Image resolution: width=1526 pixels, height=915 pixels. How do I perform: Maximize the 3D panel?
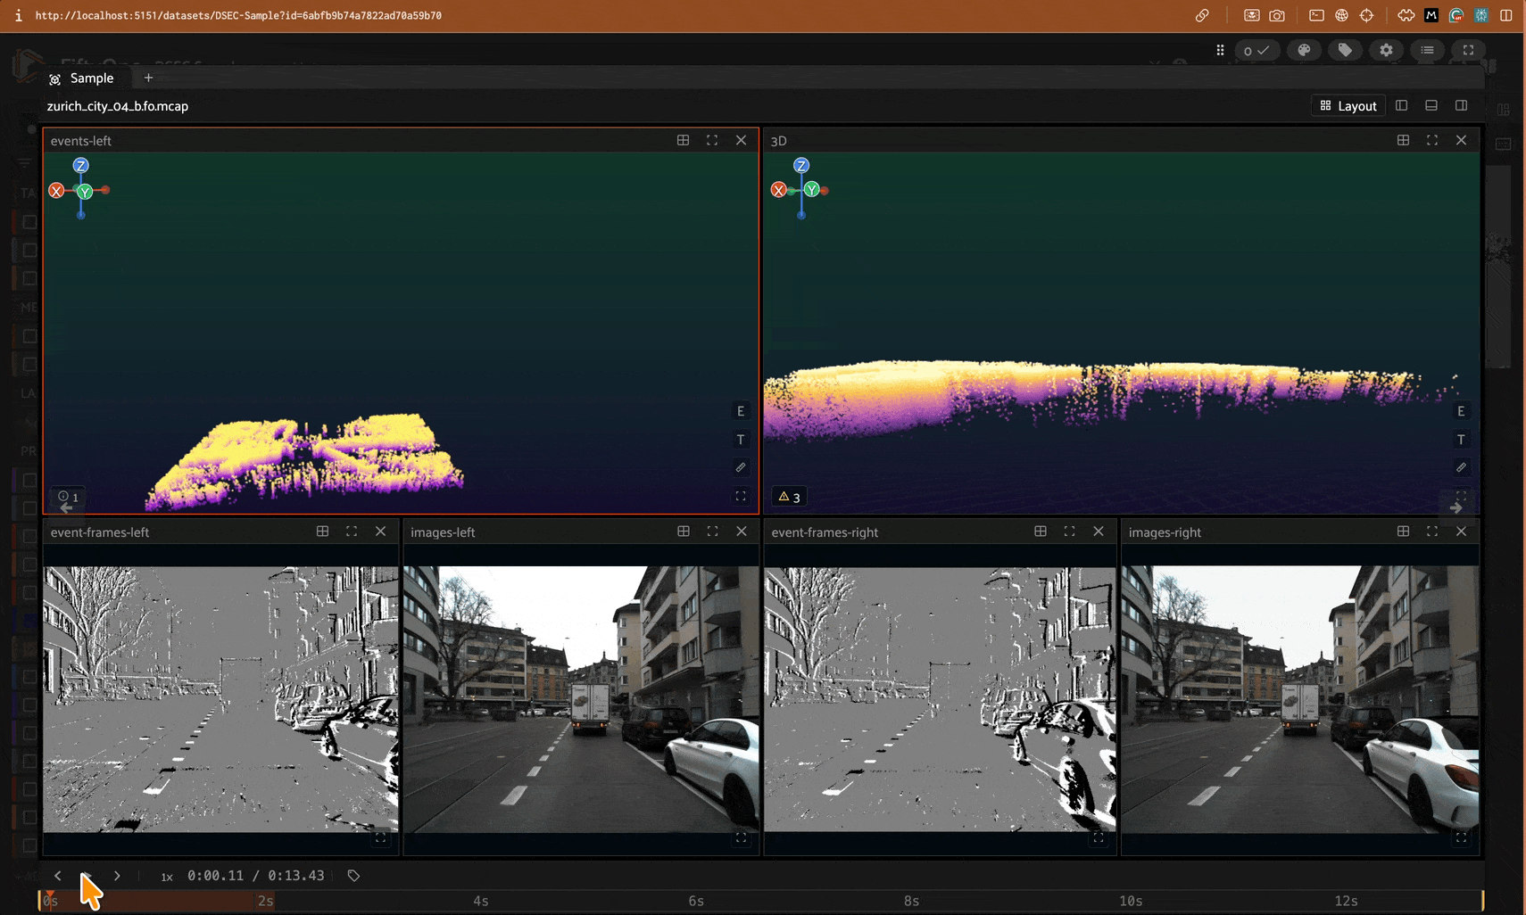(x=1432, y=140)
